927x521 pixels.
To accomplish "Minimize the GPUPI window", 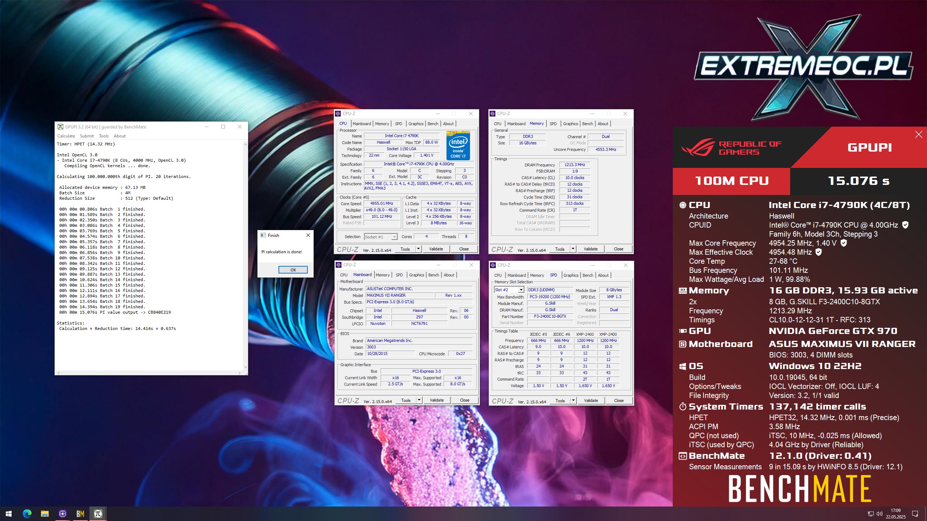I will coord(207,127).
